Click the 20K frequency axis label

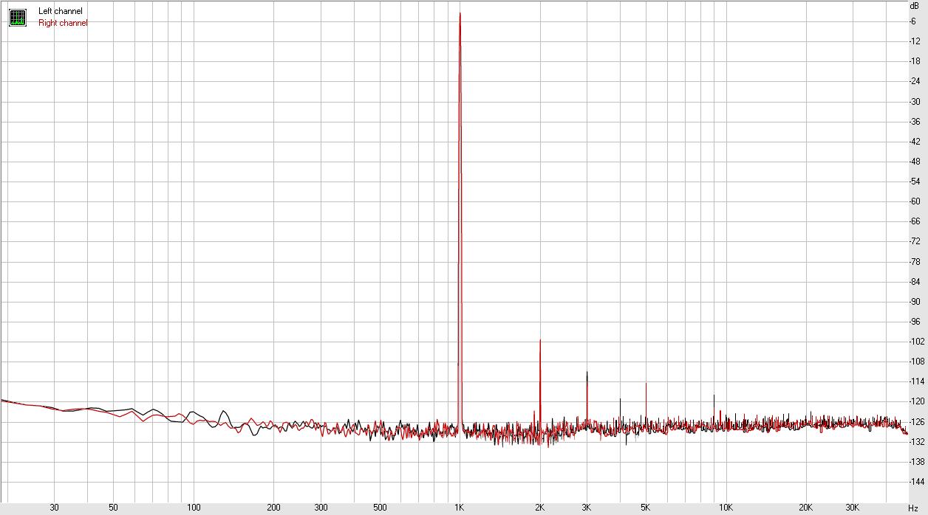(x=806, y=508)
